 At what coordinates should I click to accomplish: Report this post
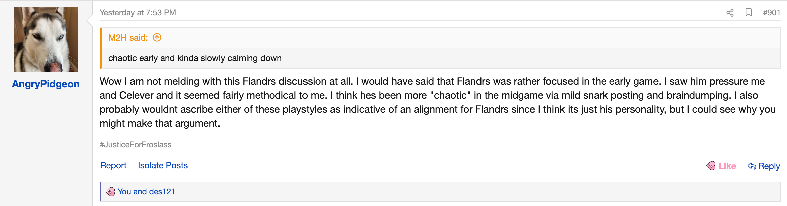[x=113, y=165]
